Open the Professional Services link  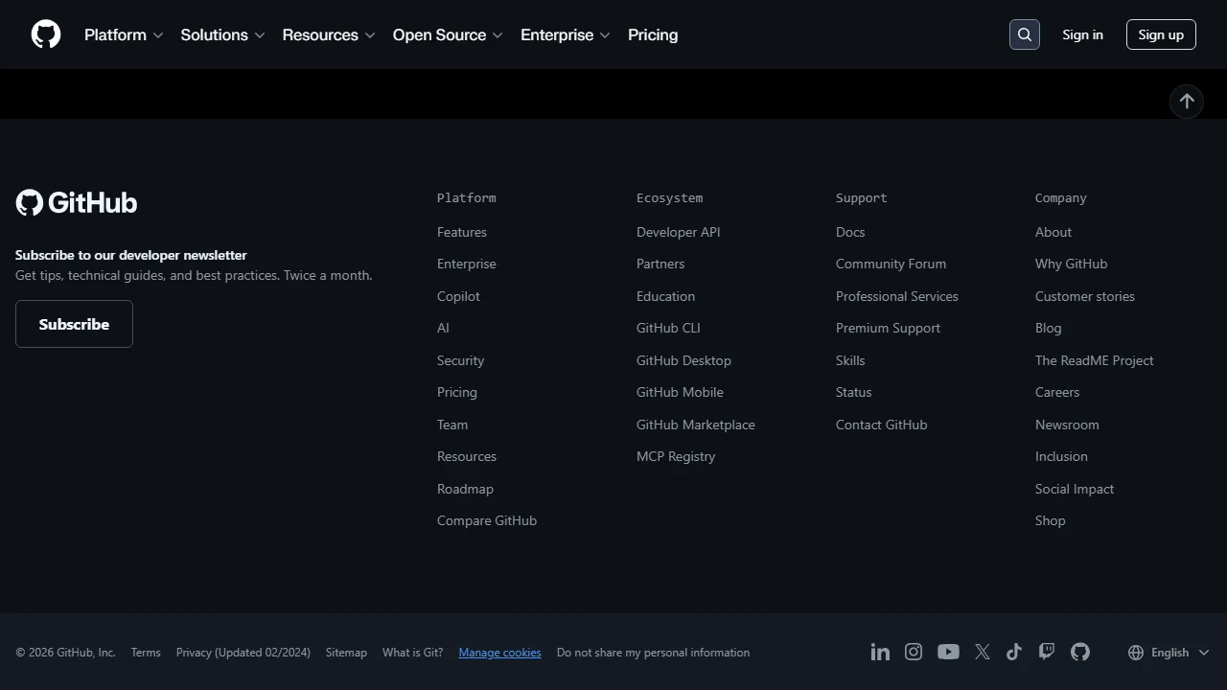coord(897,296)
